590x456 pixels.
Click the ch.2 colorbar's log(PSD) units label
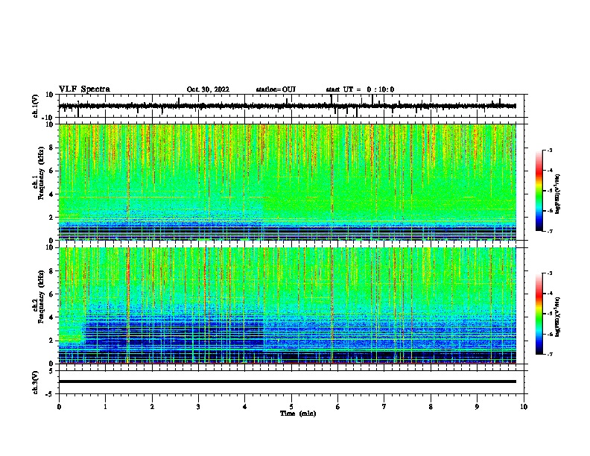coord(558,317)
